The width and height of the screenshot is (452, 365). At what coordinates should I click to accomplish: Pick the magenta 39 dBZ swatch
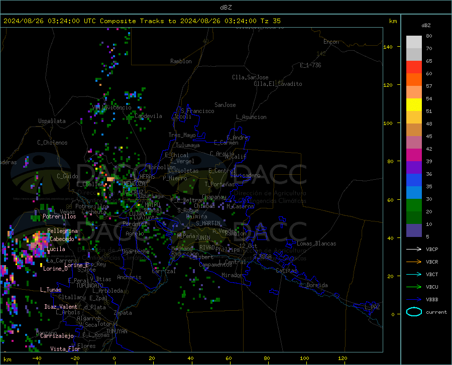414,155
